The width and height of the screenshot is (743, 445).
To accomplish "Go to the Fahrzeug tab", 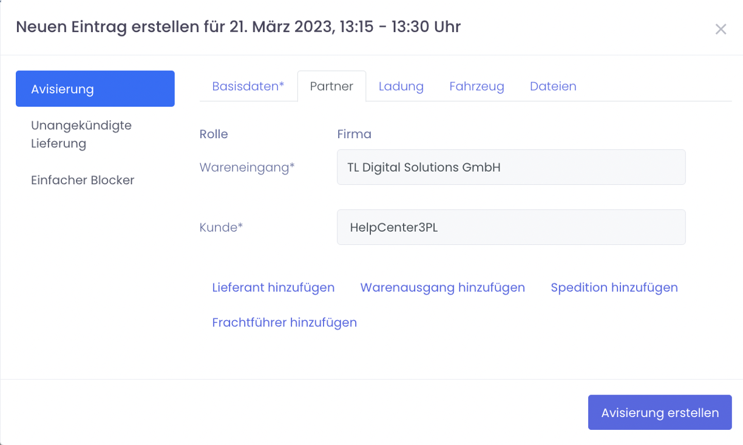I will coord(477,86).
